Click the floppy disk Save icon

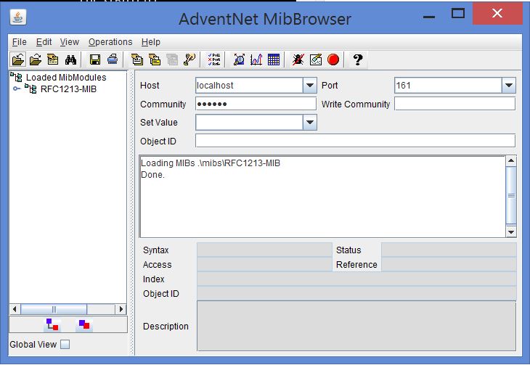pyautogui.click(x=95, y=60)
